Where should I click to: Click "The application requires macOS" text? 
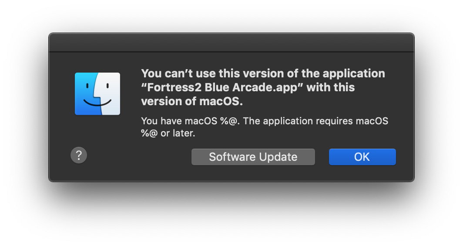pos(315,121)
